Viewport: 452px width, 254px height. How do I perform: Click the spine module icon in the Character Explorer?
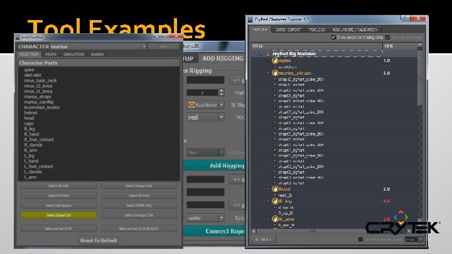(x=276, y=61)
